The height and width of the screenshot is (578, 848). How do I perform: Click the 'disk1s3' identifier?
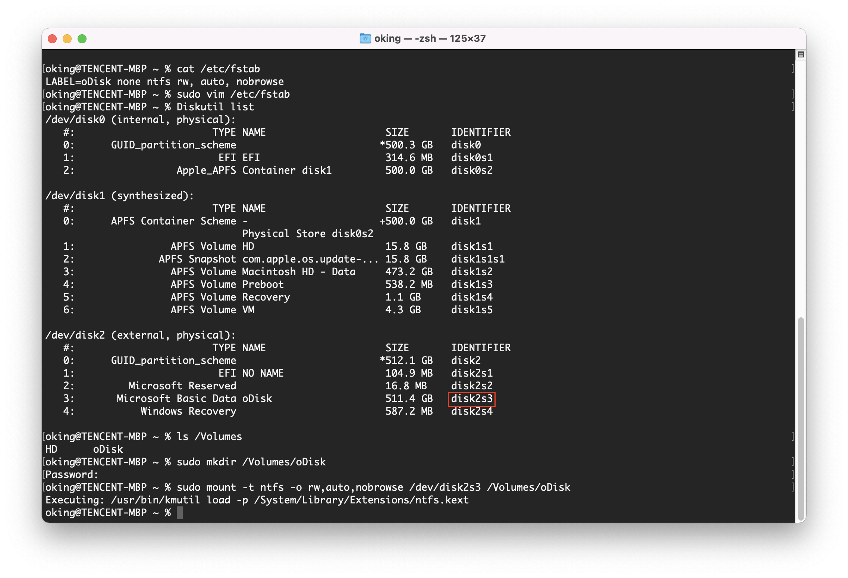[x=472, y=285]
